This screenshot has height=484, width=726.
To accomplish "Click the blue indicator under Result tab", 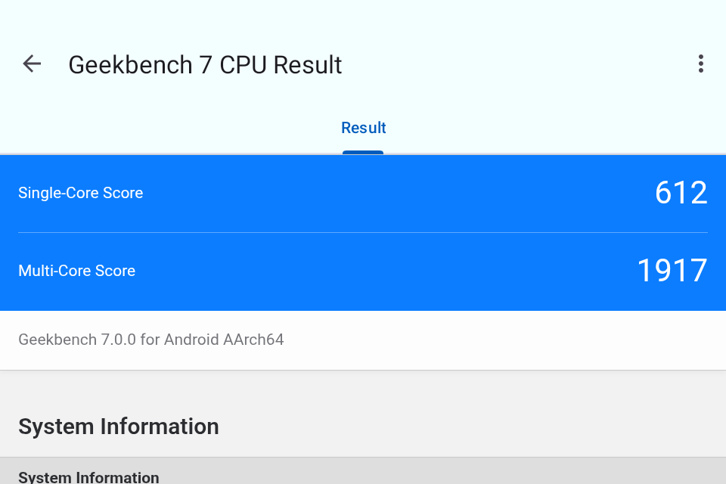I will [x=363, y=152].
